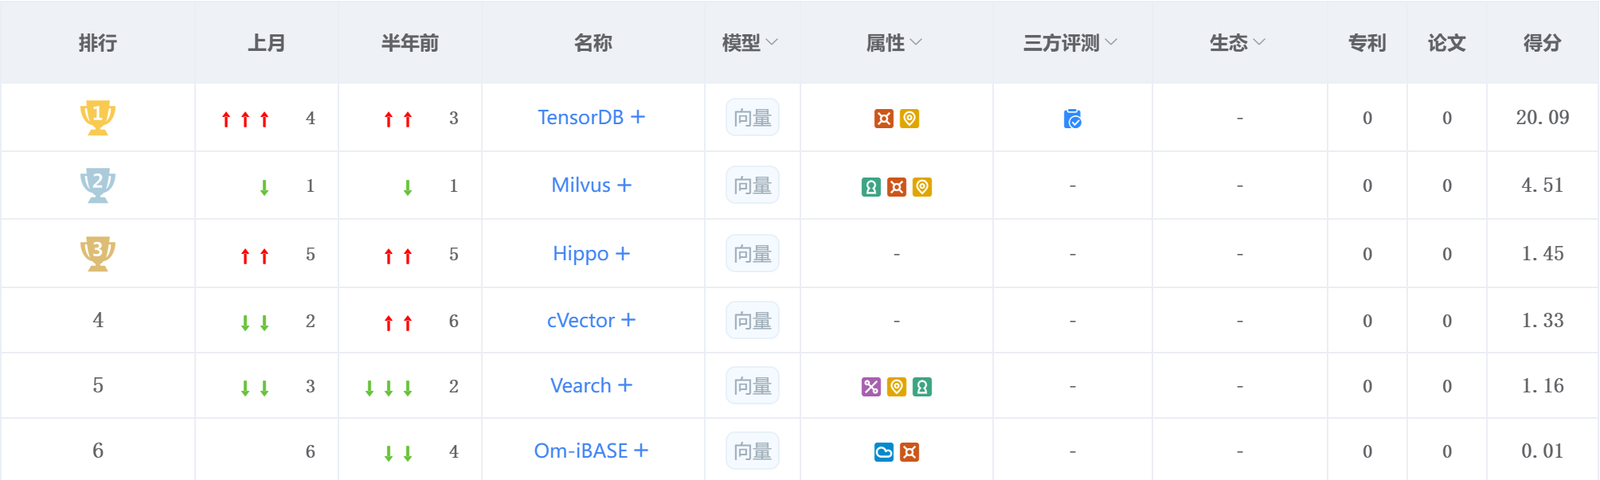Click TensorDB's blue third-party evaluation badge
This screenshot has width=1600, height=480.
pyautogui.click(x=1073, y=119)
